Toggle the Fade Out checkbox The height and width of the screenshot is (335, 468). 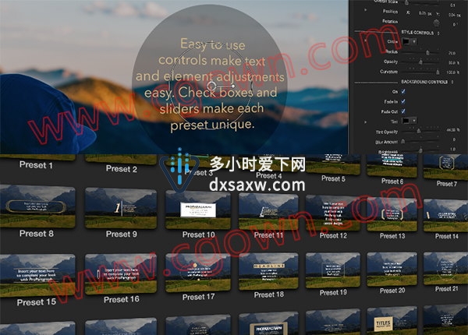click(403, 111)
